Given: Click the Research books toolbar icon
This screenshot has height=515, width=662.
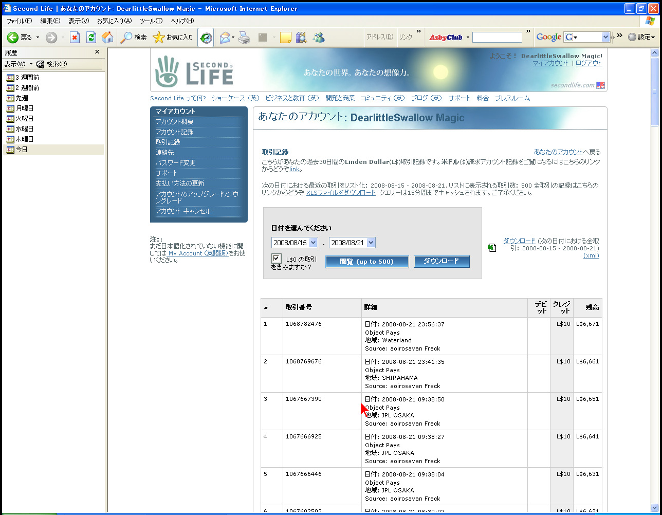Looking at the screenshot, I should pos(301,38).
